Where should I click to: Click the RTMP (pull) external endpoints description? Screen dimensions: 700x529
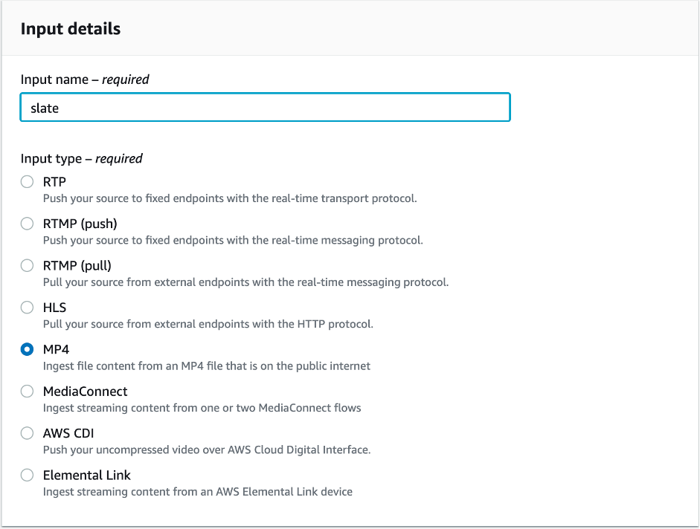pyautogui.click(x=245, y=282)
